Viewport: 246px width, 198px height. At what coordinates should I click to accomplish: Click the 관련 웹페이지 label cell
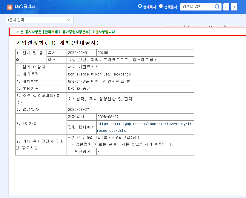tap(82, 127)
